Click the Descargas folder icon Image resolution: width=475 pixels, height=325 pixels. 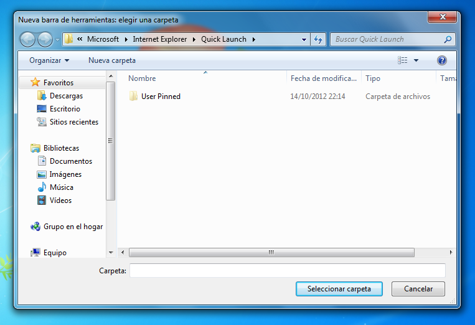click(x=42, y=95)
